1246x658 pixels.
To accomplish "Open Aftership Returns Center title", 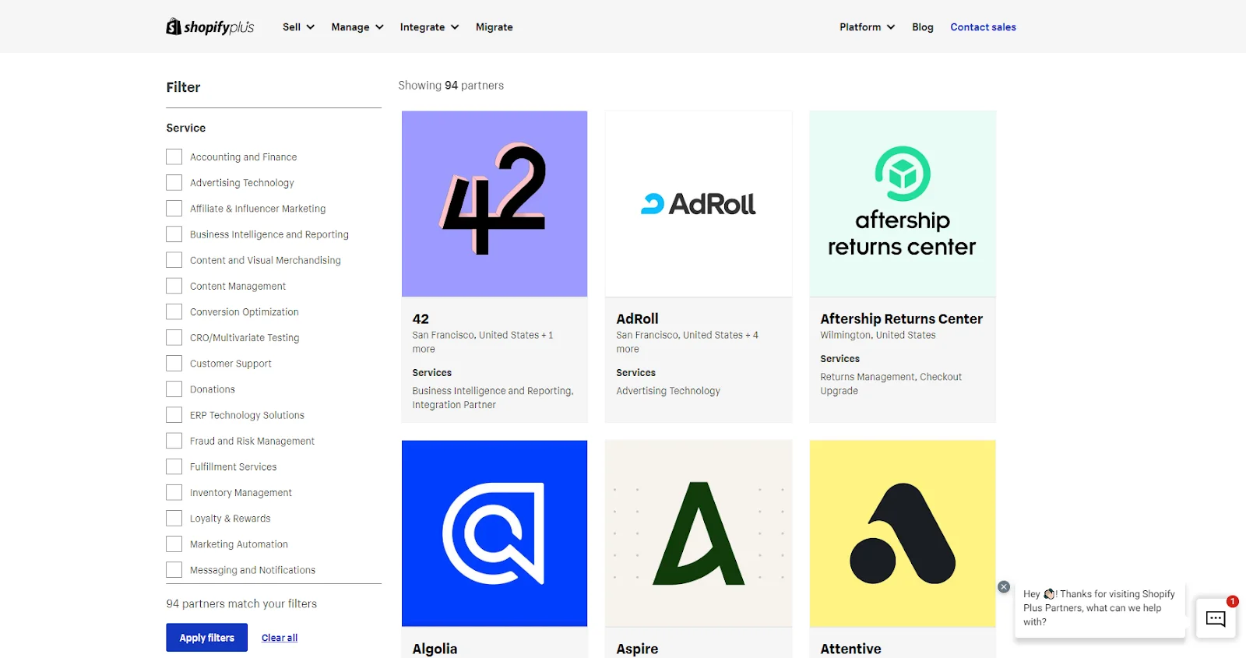I will 901,318.
